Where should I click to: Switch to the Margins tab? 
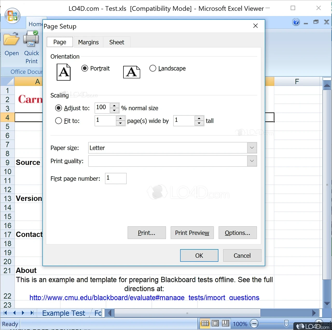(x=88, y=42)
